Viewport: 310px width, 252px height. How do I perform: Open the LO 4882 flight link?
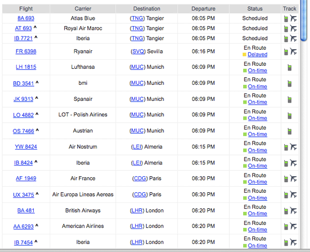tap(24, 115)
